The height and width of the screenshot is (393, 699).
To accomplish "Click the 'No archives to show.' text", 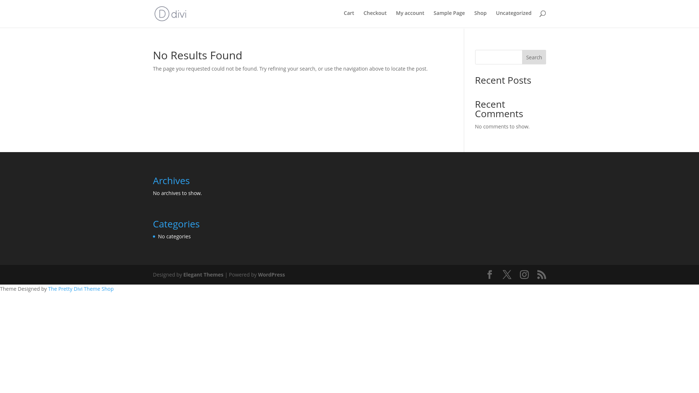I will pos(177,193).
